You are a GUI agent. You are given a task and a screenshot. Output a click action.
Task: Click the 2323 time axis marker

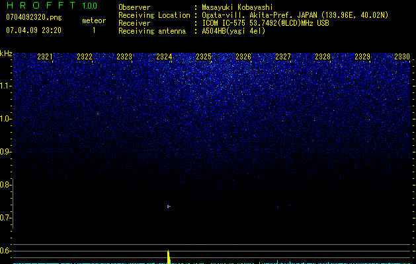coord(124,57)
